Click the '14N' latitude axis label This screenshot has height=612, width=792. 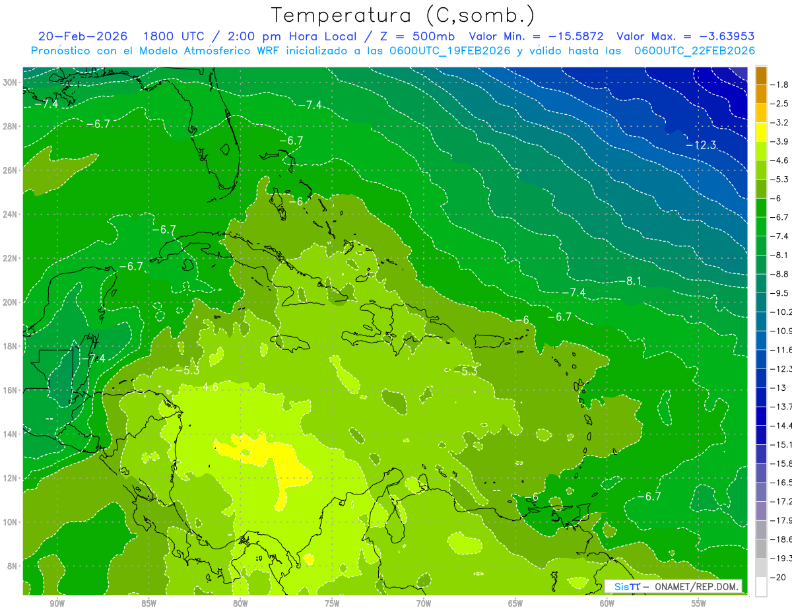click(x=11, y=434)
